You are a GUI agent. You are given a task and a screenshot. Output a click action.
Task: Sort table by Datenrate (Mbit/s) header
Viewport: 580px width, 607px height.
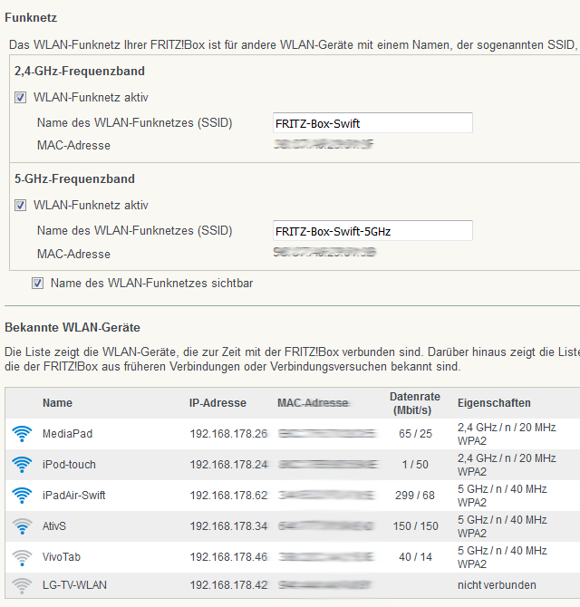415,403
